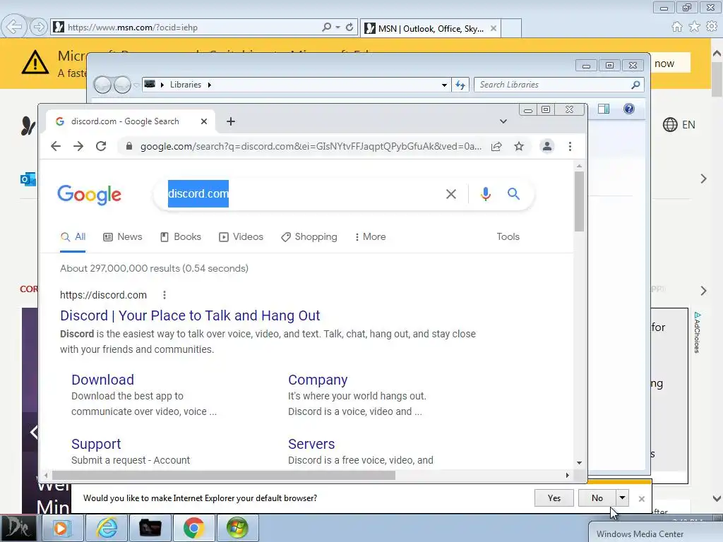This screenshot has height=542, width=723.
Task: Open Internet Explorer favorites star
Action: coord(694,27)
